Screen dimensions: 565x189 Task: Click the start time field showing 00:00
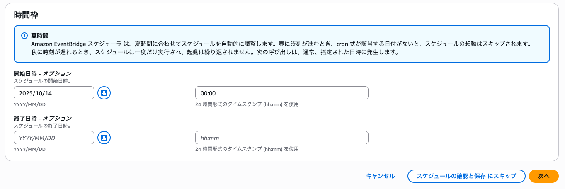click(281, 93)
